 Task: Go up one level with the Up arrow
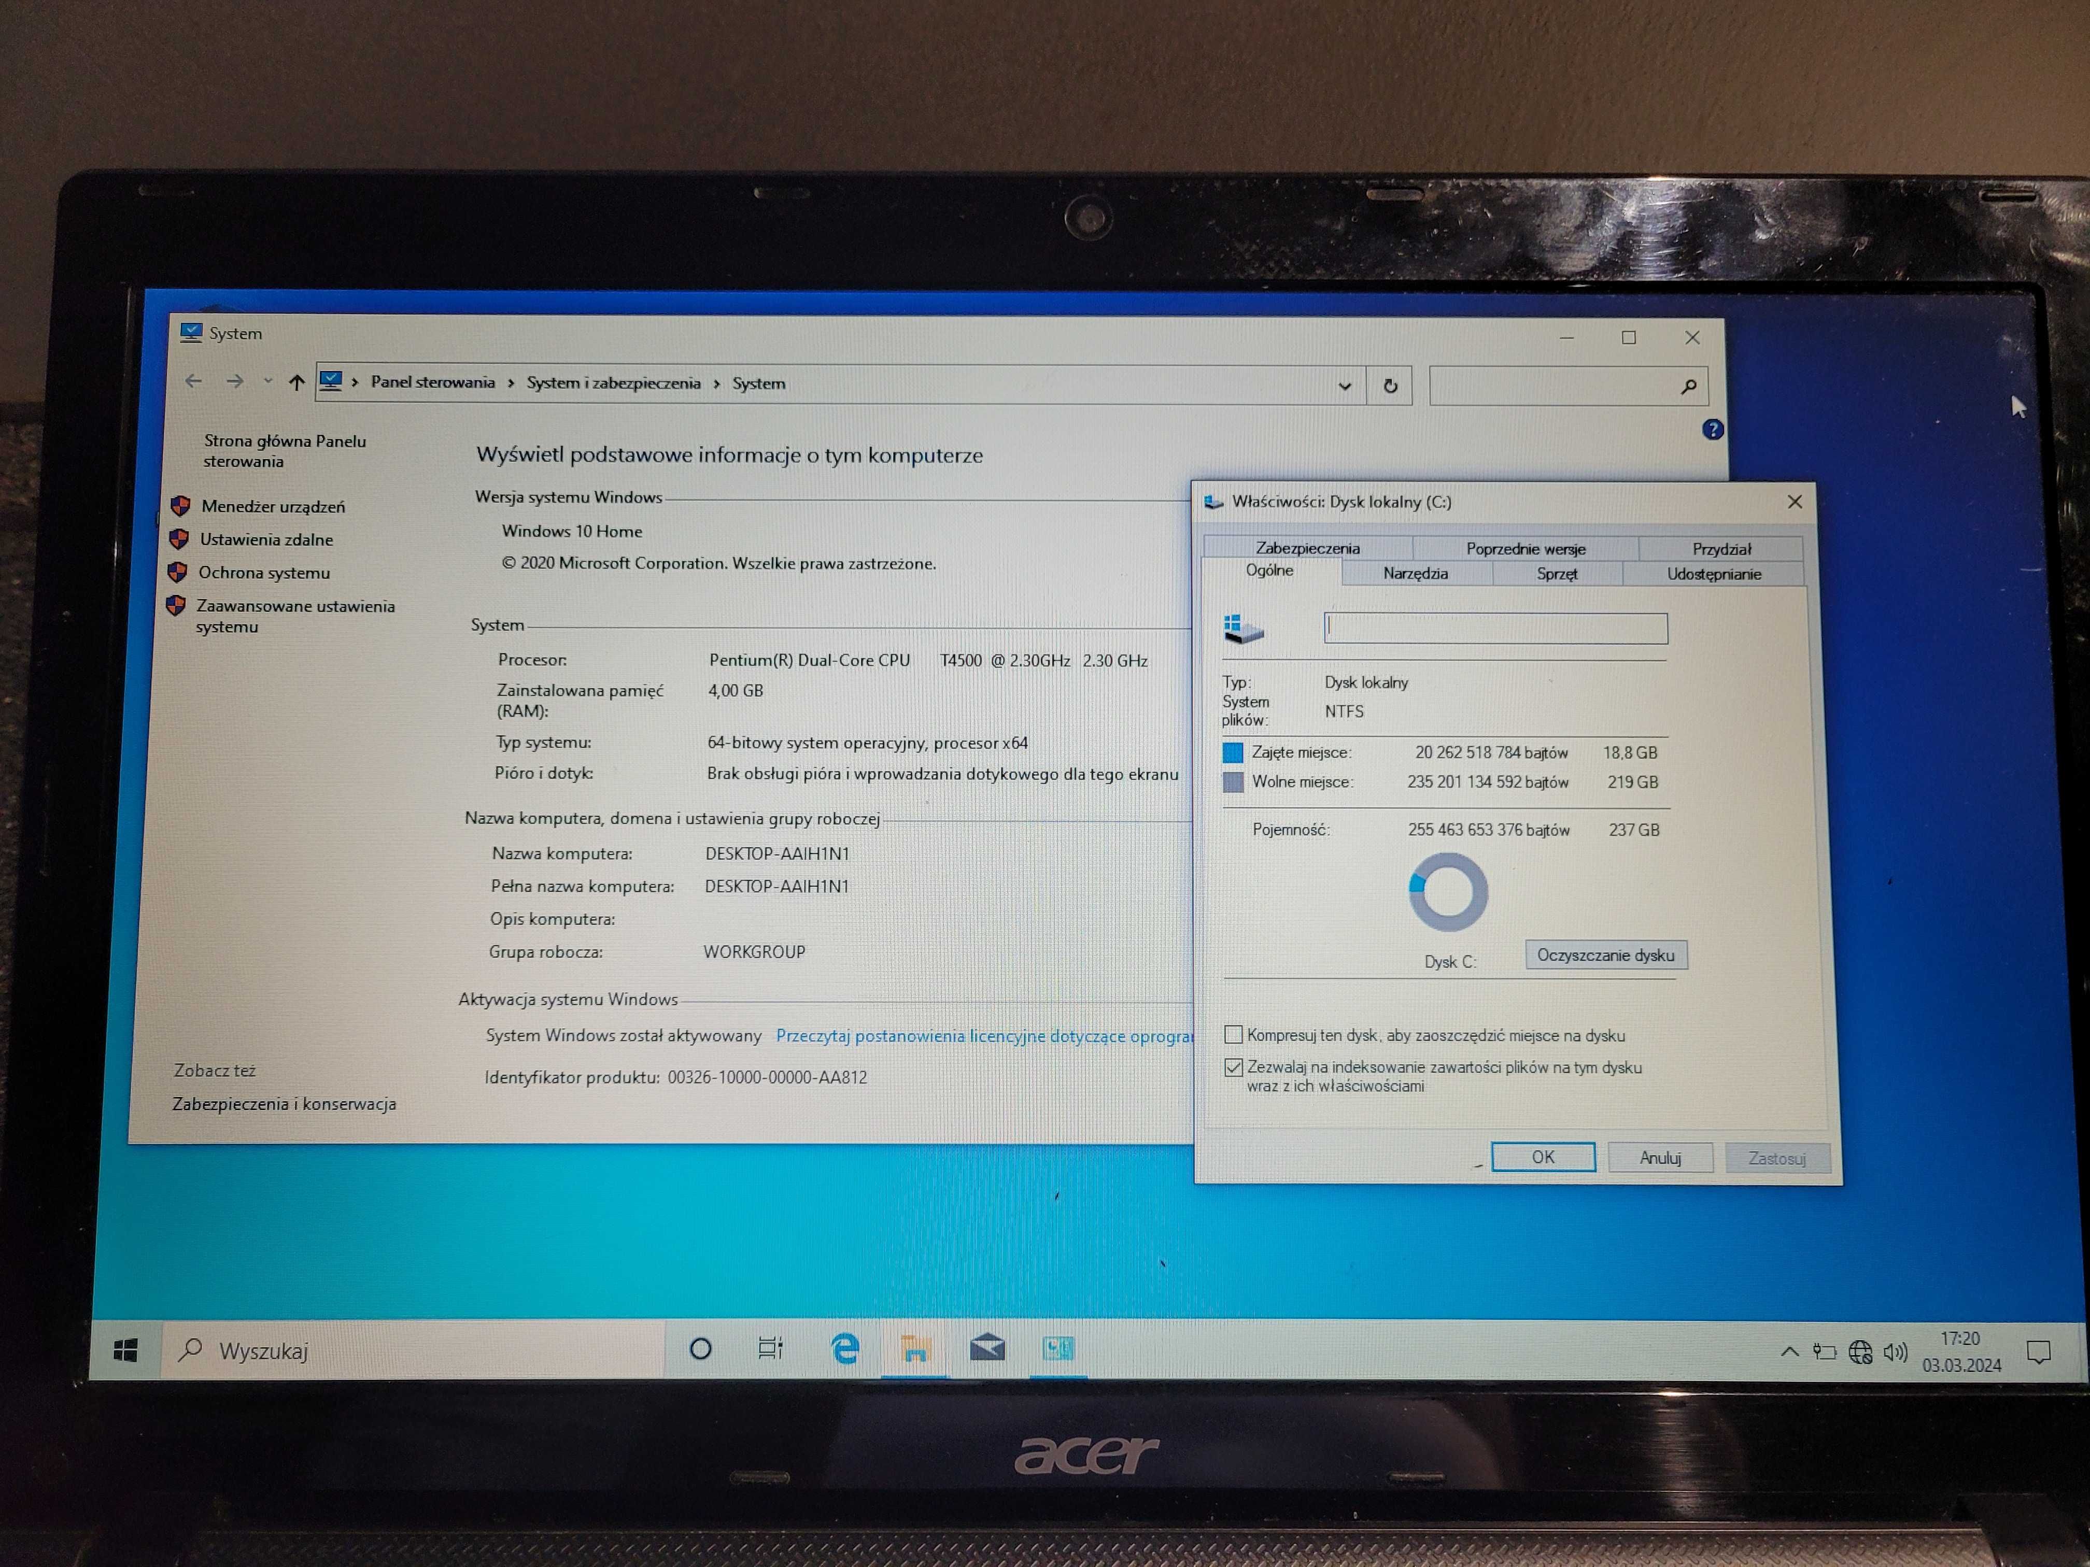[x=296, y=382]
